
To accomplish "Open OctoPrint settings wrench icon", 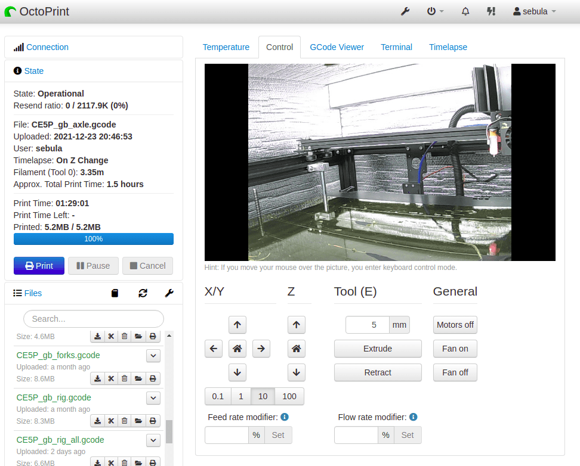I will [405, 11].
